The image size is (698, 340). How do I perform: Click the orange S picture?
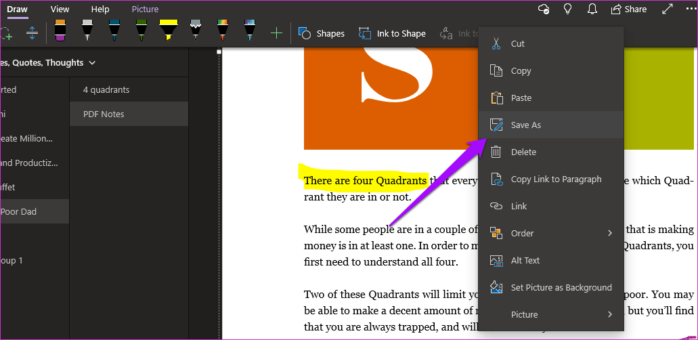click(x=391, y=98)
